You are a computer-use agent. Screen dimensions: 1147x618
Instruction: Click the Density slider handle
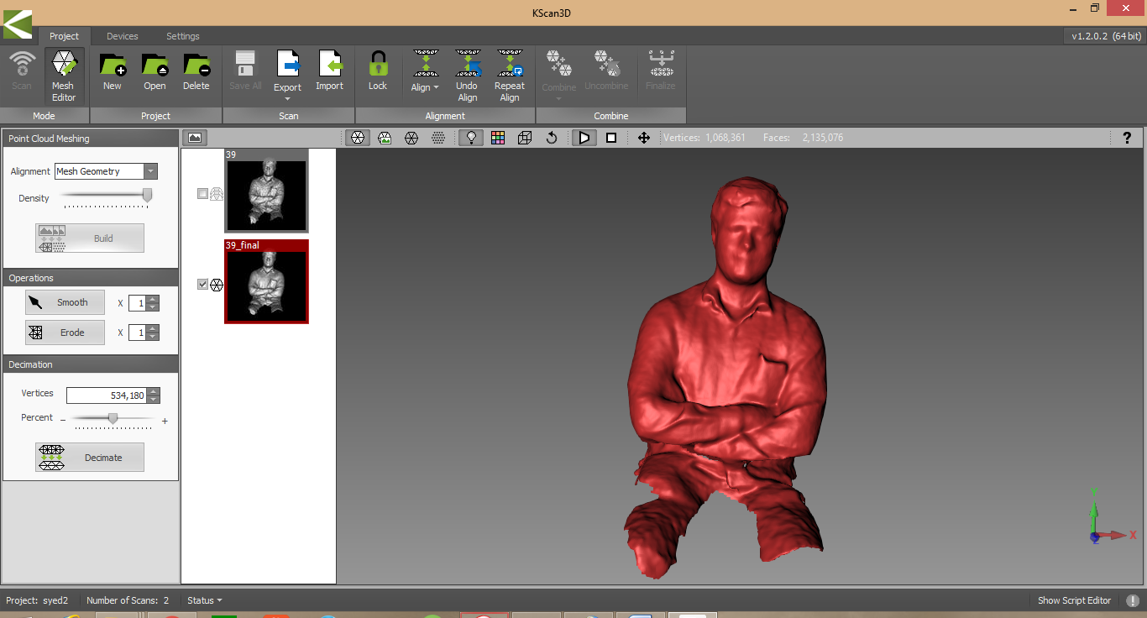tap(147, 196)
